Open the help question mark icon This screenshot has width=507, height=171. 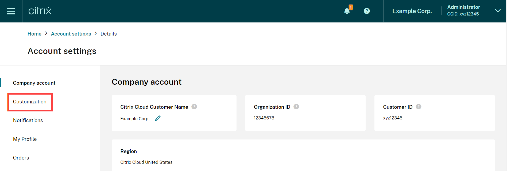367,11
